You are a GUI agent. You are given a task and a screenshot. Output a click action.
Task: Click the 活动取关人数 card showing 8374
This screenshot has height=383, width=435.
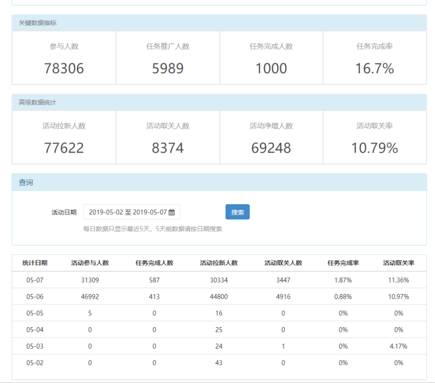(168, 137)
